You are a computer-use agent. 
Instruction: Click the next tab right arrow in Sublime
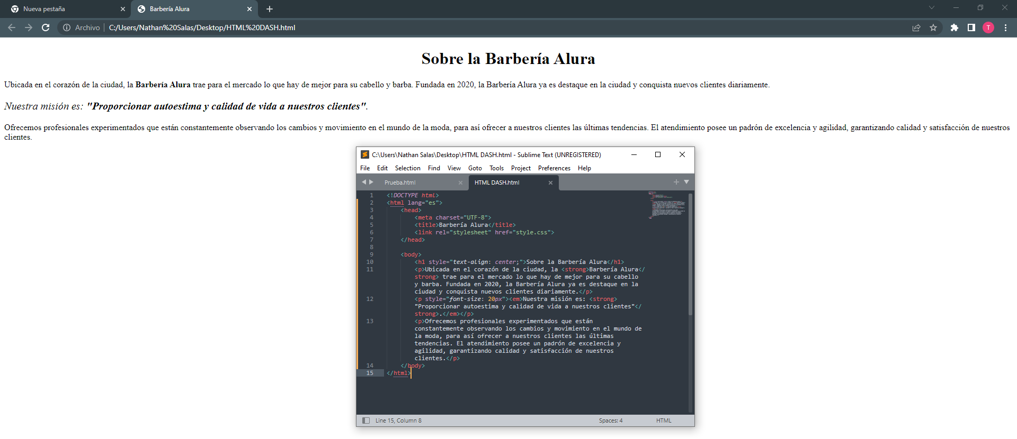(x=371, y=182)
